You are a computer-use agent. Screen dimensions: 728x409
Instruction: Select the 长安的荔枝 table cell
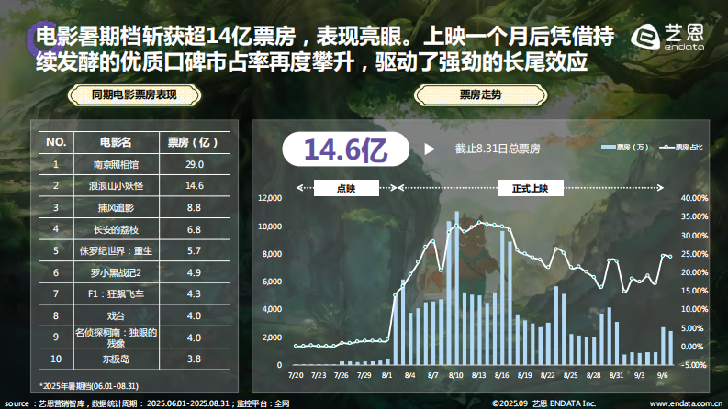point(116,229)
